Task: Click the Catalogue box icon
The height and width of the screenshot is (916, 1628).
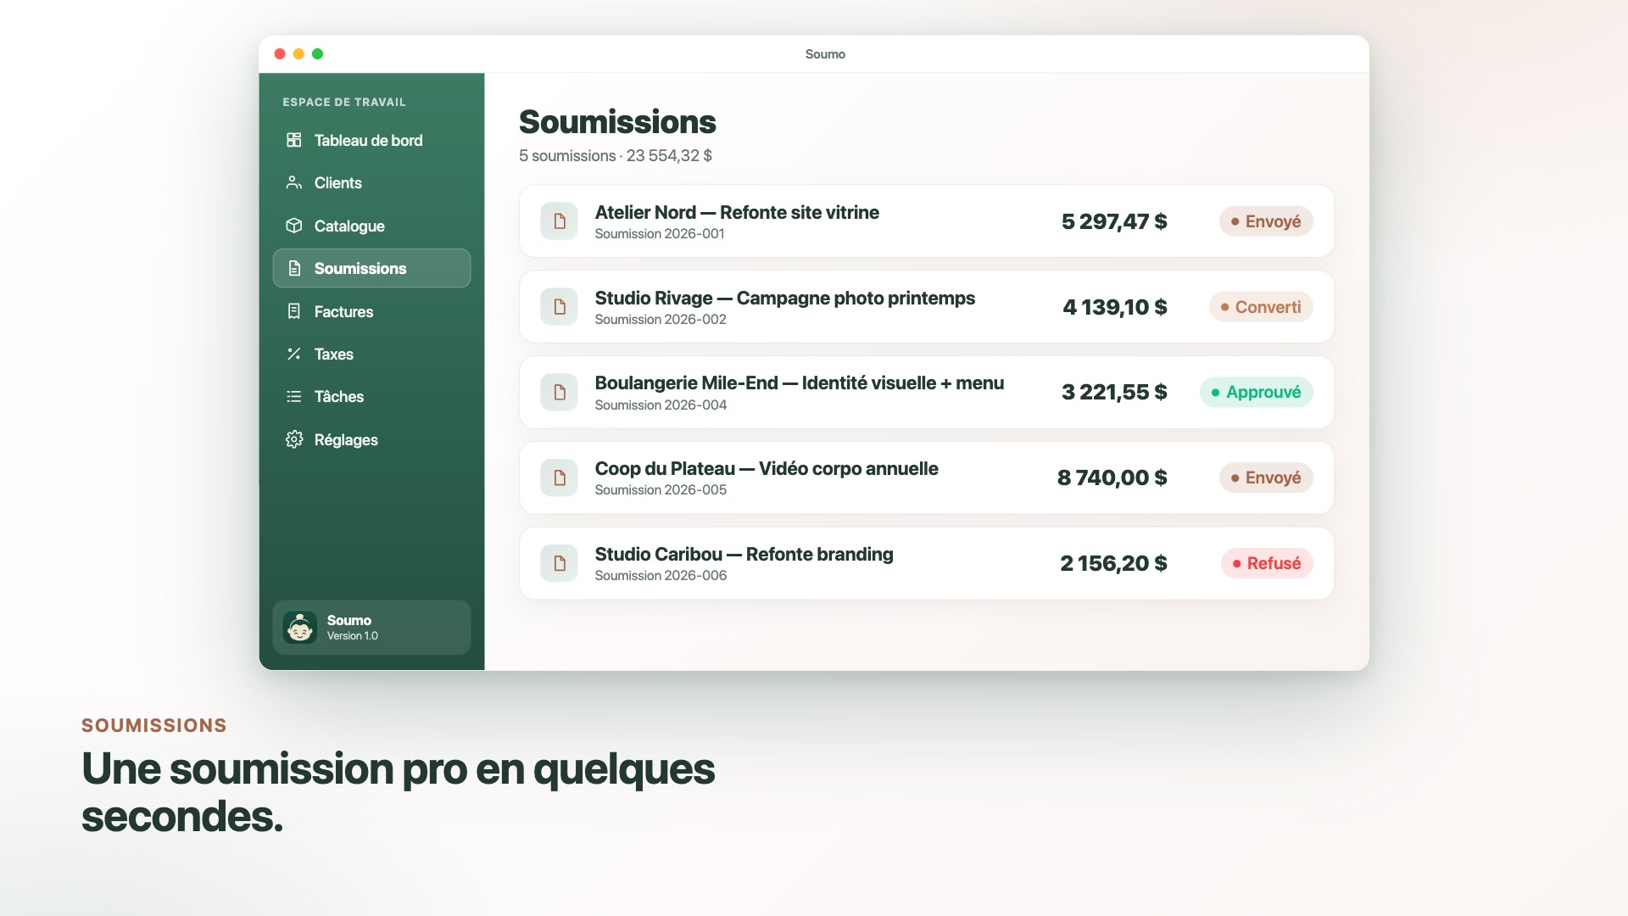Action: 293,226
